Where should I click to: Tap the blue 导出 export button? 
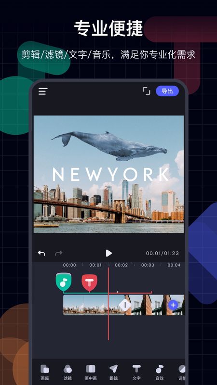(x=167, y=91)
